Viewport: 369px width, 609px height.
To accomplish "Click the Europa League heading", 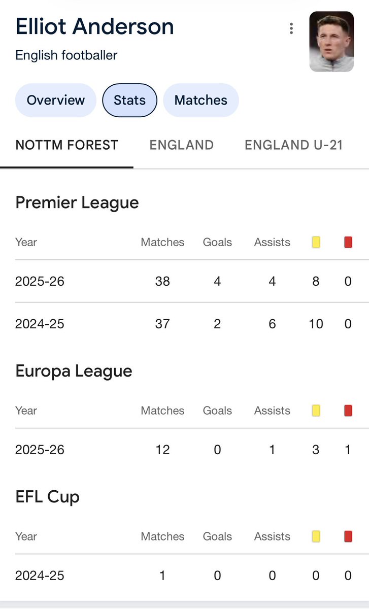I will point(74,371).
